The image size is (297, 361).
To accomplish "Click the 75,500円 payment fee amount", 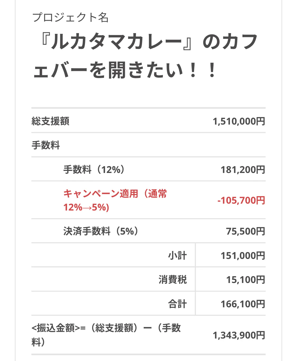I will pos(245,231).
